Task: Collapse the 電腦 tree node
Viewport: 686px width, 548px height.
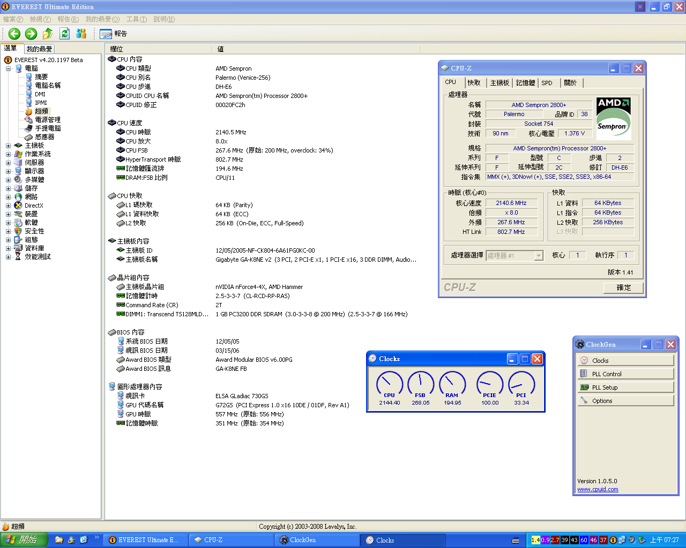Action: (x=8, y=68)
